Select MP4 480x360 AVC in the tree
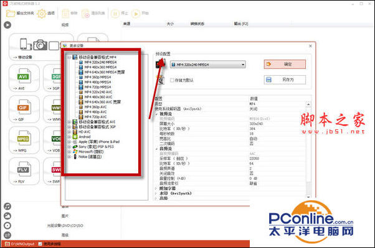375x248 pixels. tap(98, 97)
